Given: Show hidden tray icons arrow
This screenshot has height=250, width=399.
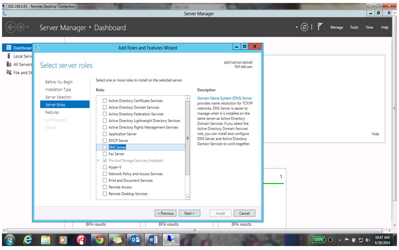Looking at the screenshot, I should tap(340, 240).
